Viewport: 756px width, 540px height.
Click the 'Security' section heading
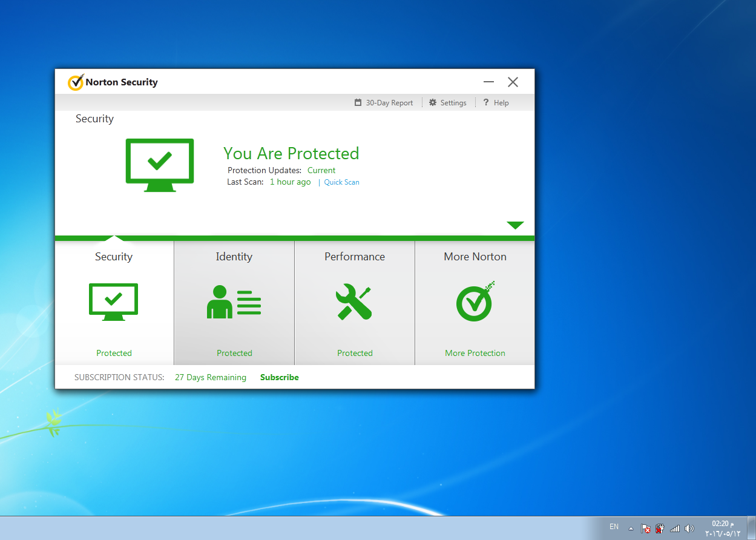click(94, 119)
